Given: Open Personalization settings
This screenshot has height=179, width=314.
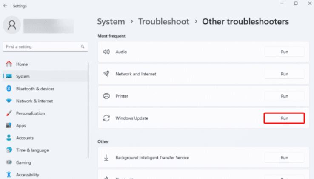Looking at the screenshot, I should [45, 113].
